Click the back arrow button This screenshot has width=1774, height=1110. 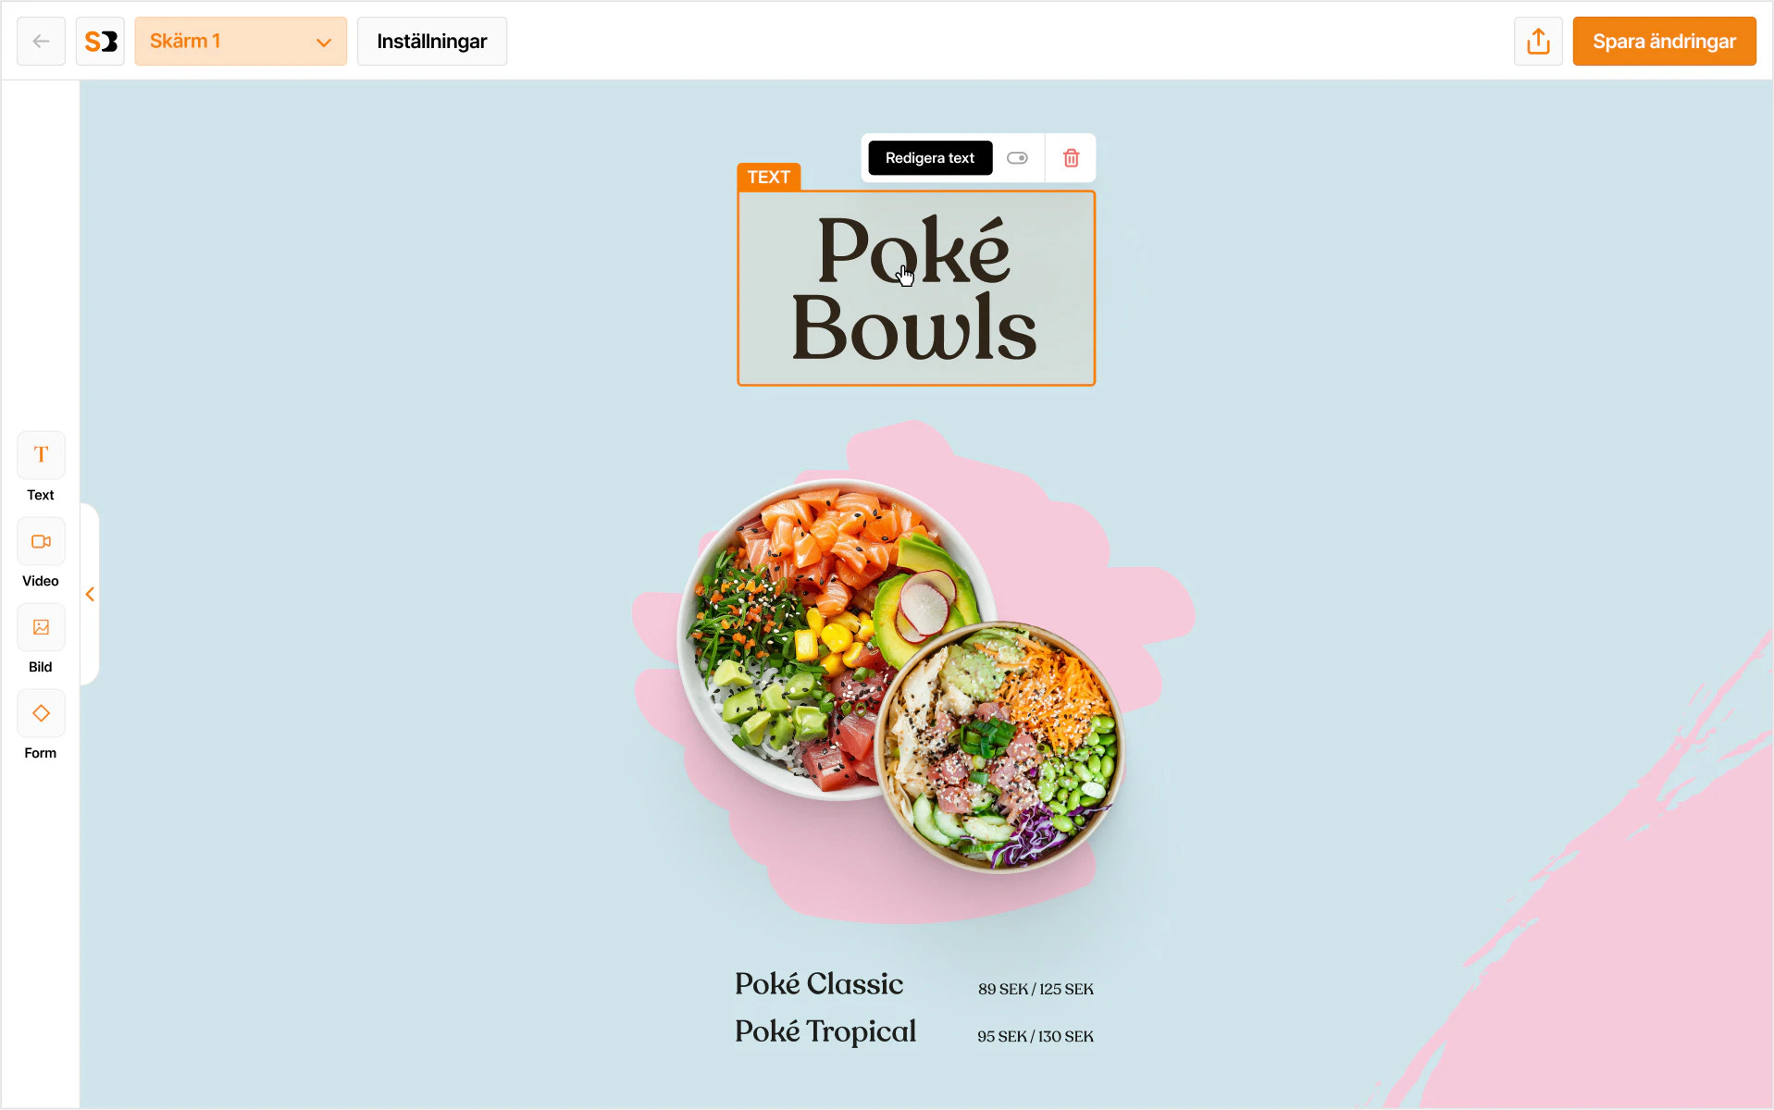pos(41,41)
